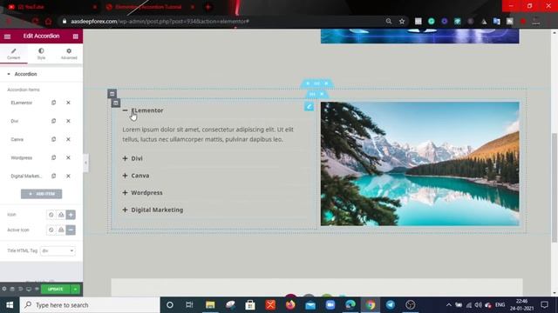Viewport: 558px width, 313px height.
Task: Choose upload SVG for Active Icon
Action: coord(61,230)
